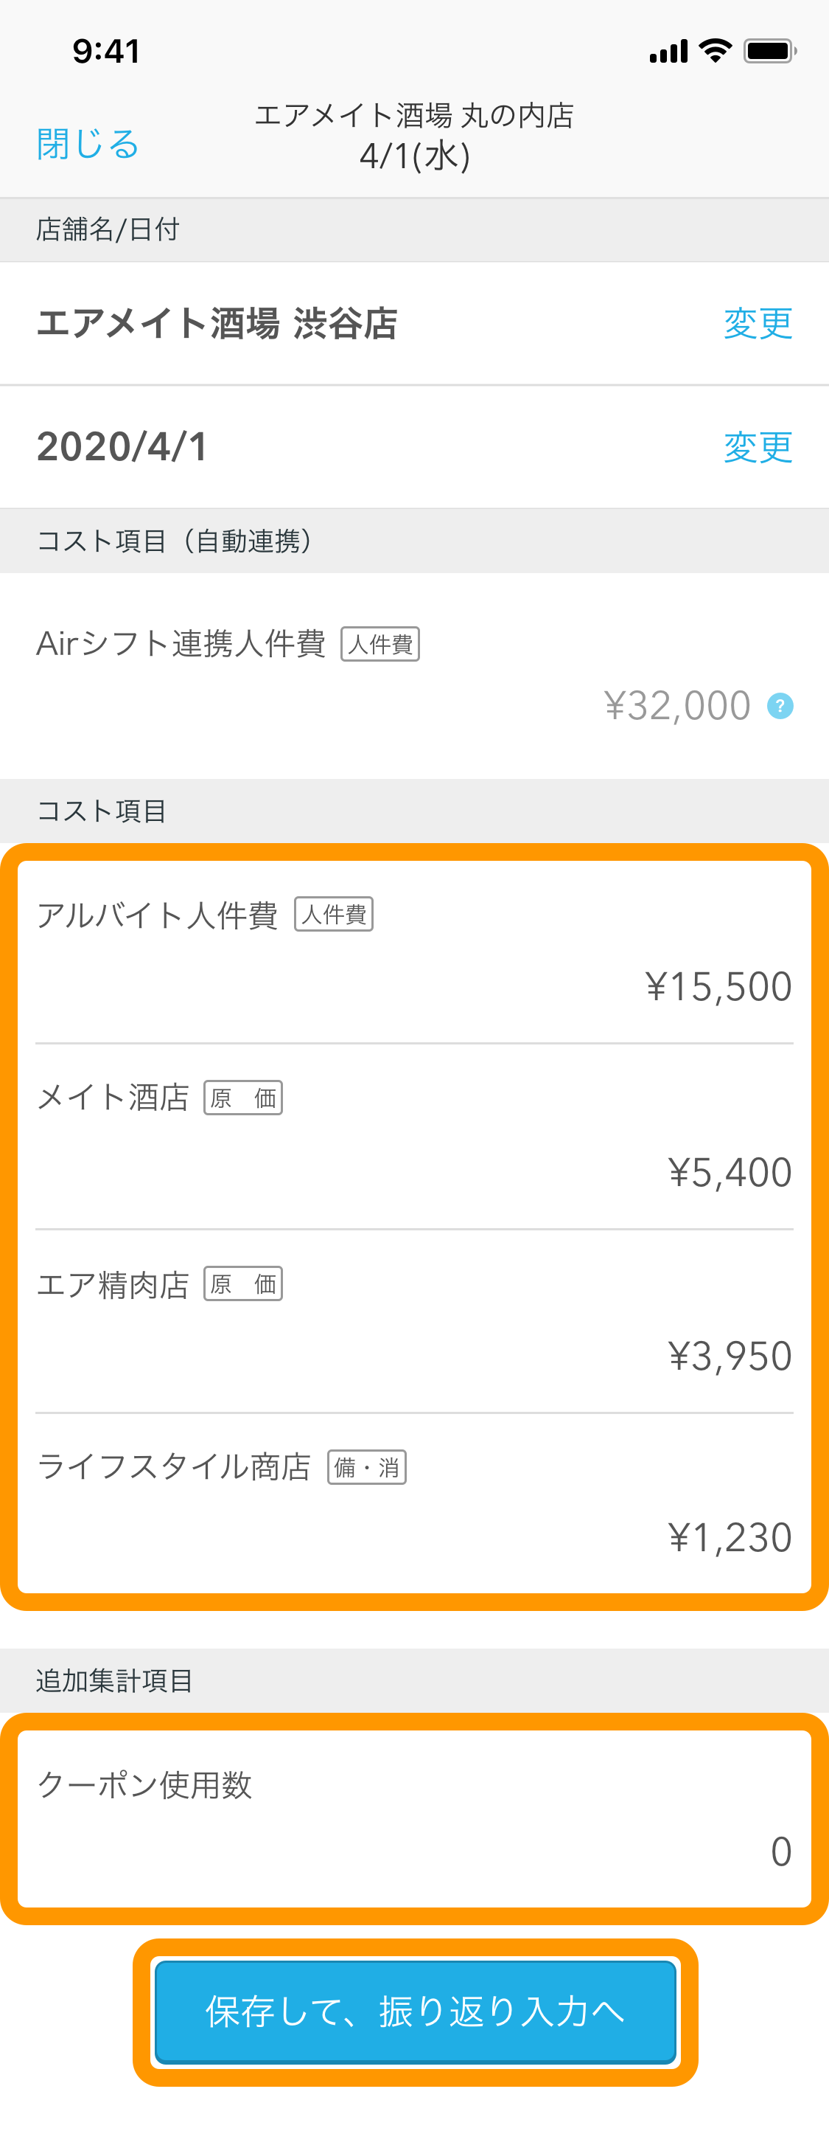Tap the 人件費 tag beside Airシフト連携人件費

pyautogui.click(x=380, y=644)
